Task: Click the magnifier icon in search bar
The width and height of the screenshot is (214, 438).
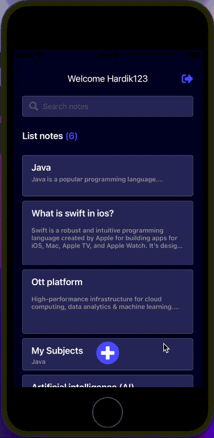Action: [34, 106]
